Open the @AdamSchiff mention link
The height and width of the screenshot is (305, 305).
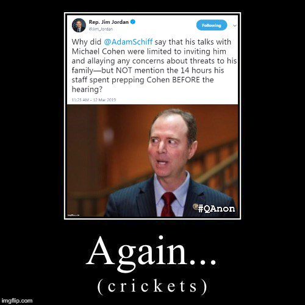tap(128, 41)
